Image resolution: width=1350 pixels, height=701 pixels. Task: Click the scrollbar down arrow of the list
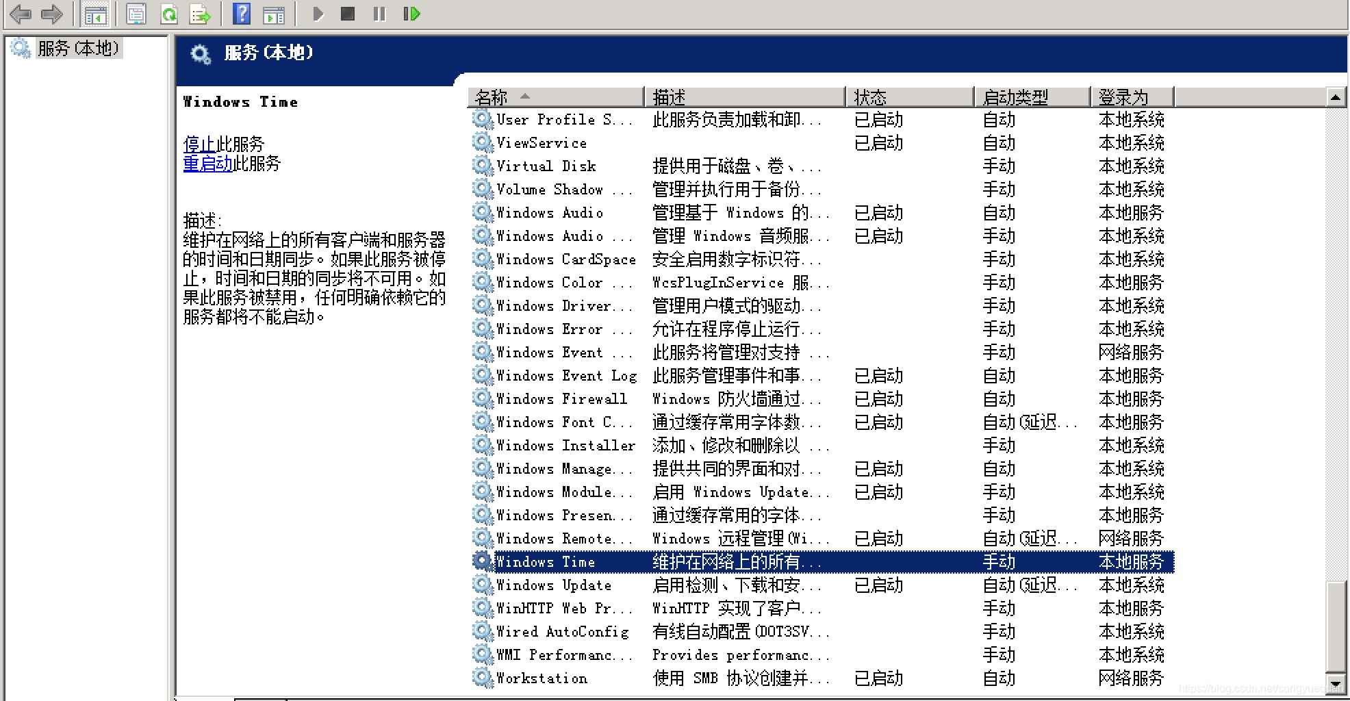tap(1335, 683)
